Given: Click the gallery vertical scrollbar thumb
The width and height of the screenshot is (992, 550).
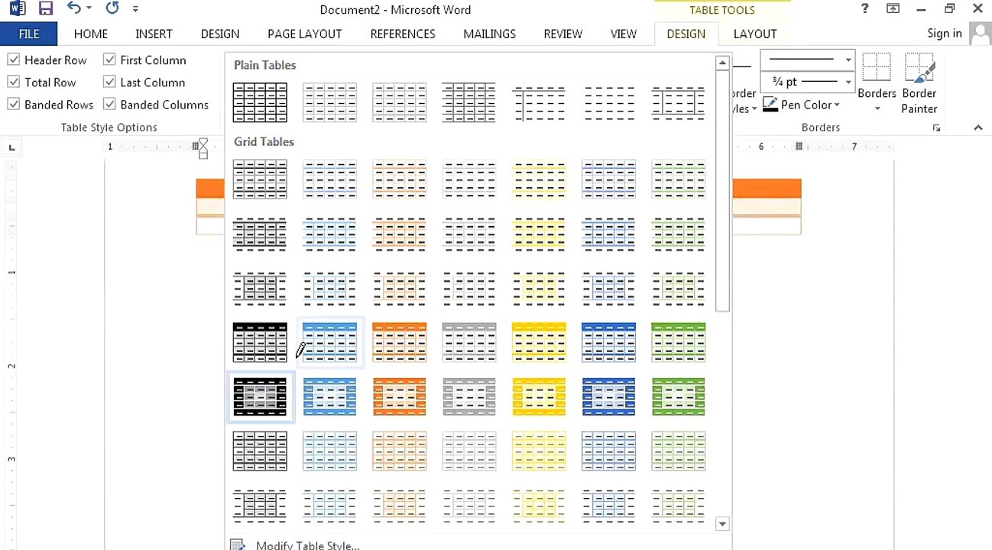Looking at the screenshot, I should point(722,191).
